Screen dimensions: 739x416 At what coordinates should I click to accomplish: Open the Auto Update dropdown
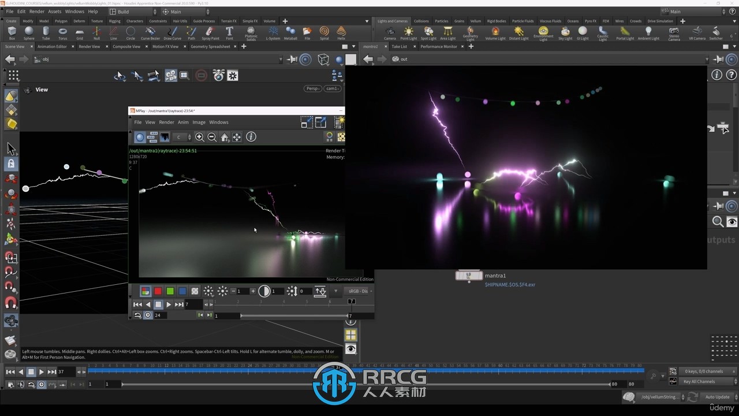tap(719, 397)
